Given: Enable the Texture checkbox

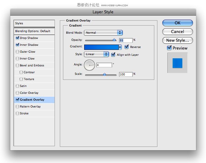Looking at the screenshot, I should pyautogui.click(x=21, y=79).
